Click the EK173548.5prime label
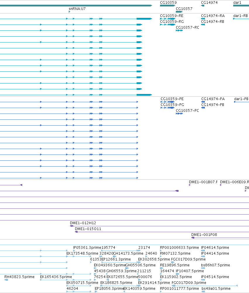The width and height of the screenshot is (249, 293). pos(83,253)
